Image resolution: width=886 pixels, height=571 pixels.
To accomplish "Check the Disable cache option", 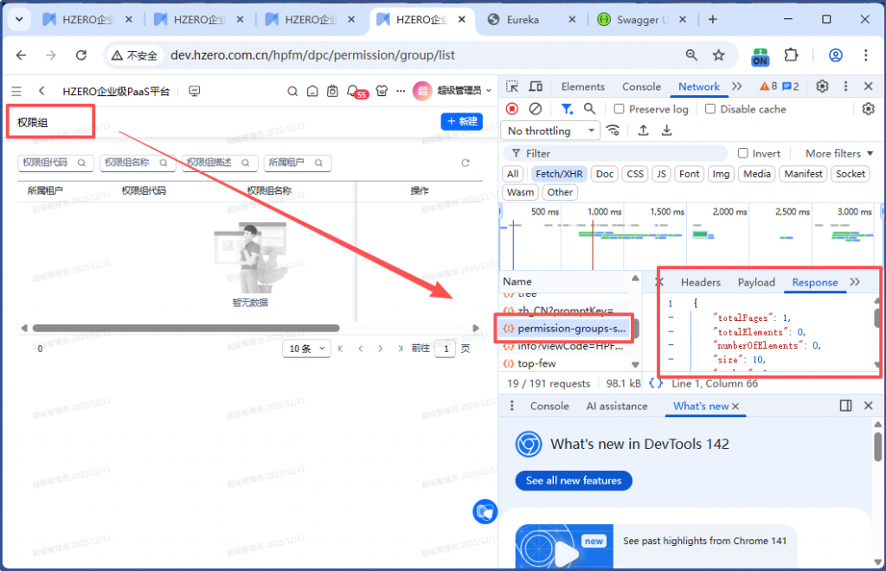I will 710,109.
